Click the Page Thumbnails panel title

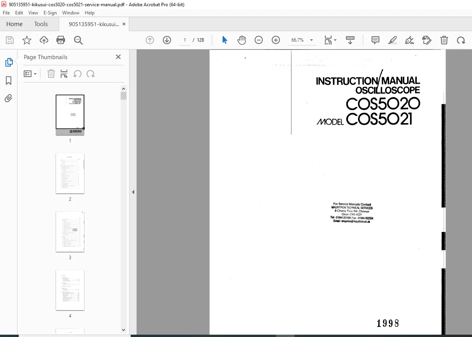coord(46,57)
